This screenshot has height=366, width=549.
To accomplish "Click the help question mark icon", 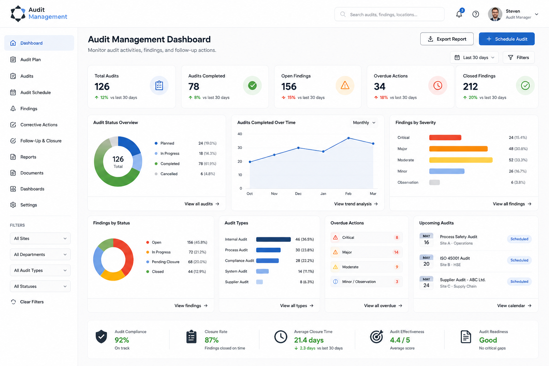I will click(476, 14).
